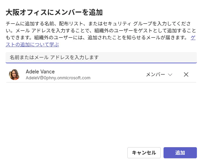Click the ゲ link fragment at the end of the description
199x159 pixels.
(193, 38)
